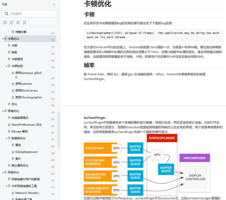This screenshot has width=226, height=200.
Task: Open the 卡顿原因 bookmark
Action: (17, 59)
